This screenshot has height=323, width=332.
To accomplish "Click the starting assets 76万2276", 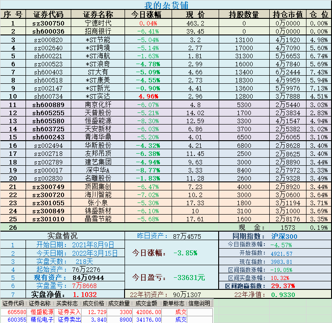I will point(86,270).
